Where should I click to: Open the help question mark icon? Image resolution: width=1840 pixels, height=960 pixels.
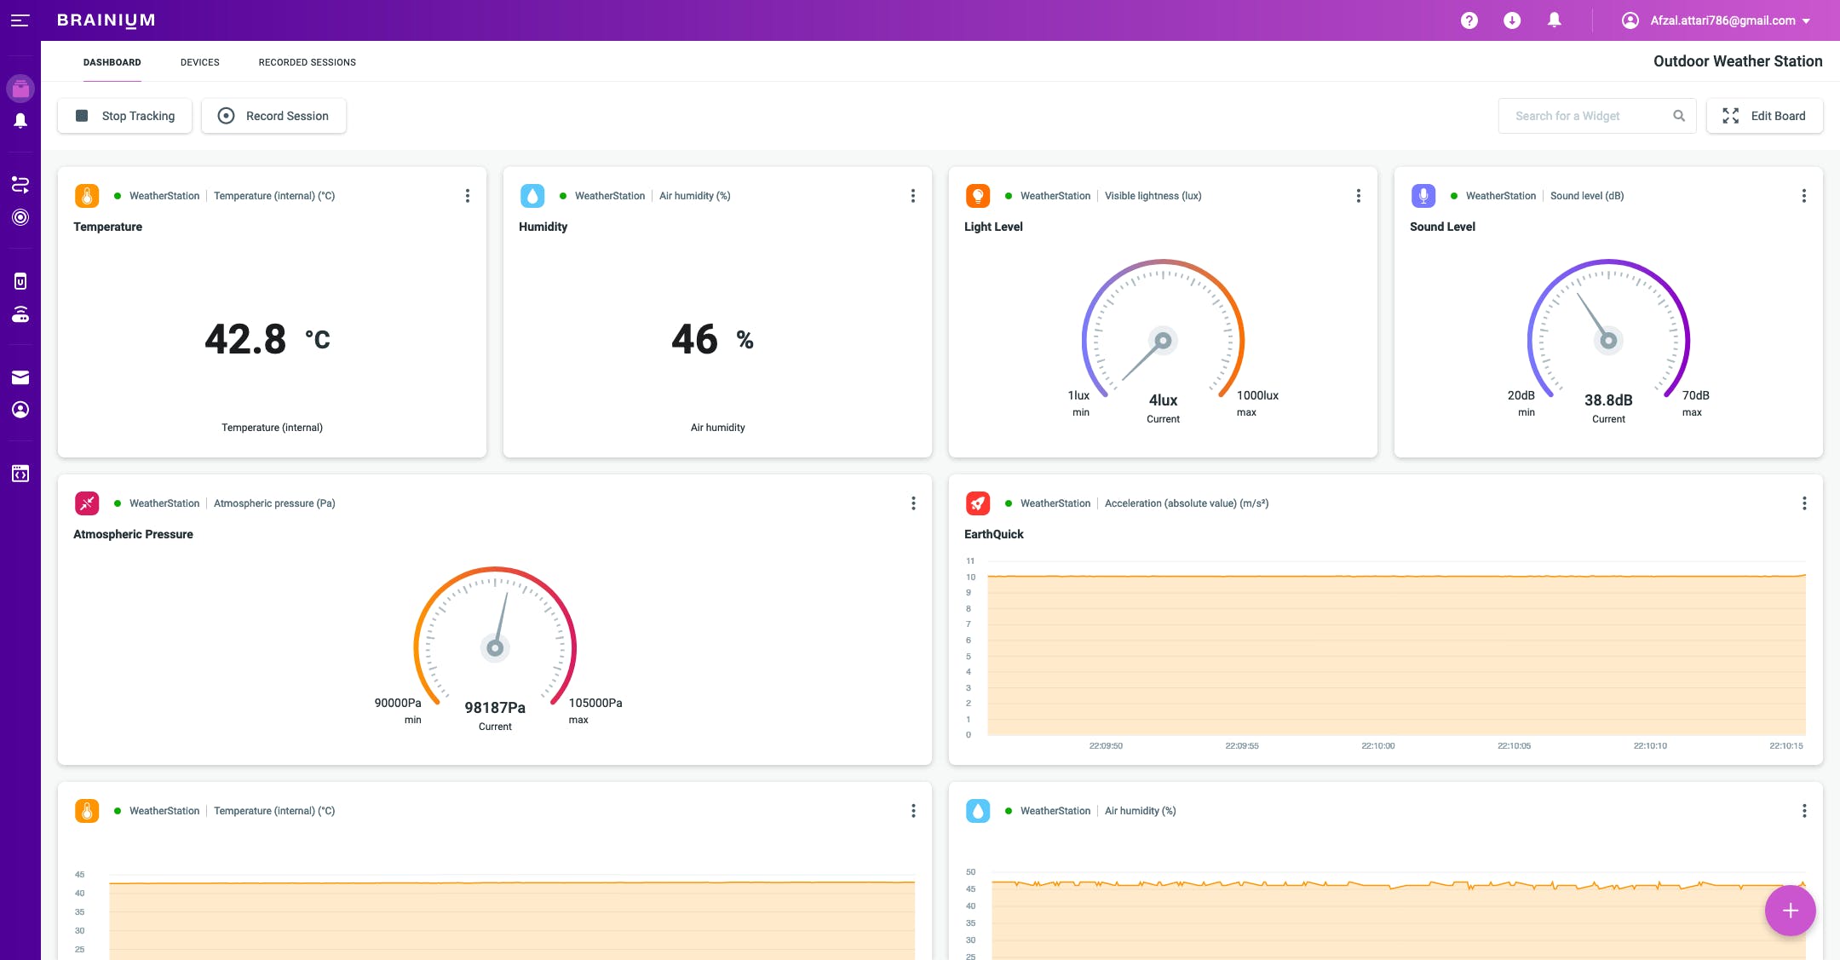1469,20
